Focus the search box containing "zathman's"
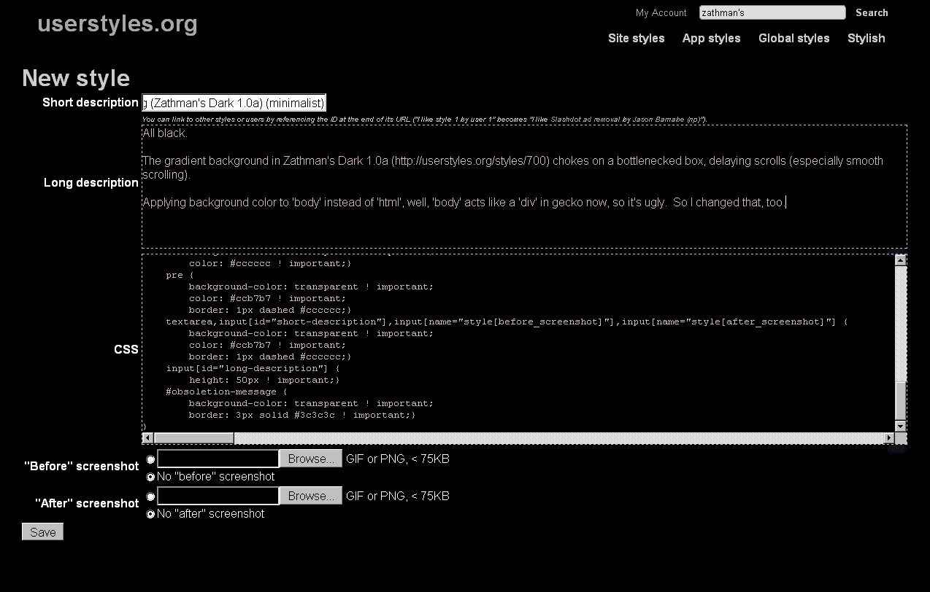 pyautogui.click(x=772, y=12)
